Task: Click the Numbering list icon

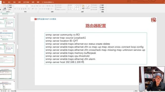Action: pos(44,6)
